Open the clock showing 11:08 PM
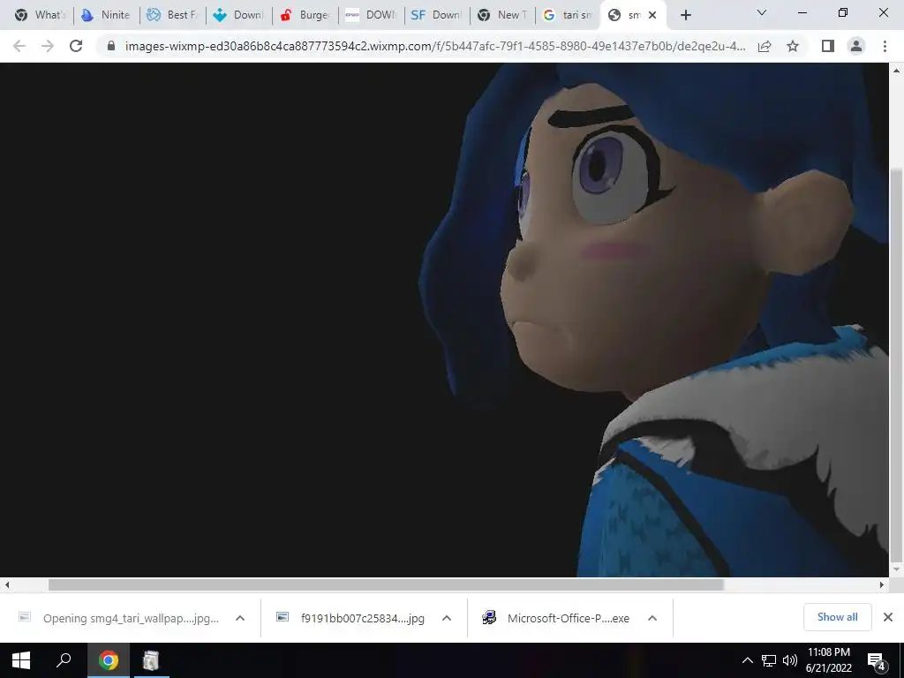This screenshot has width=904, height=678. (828, 660)
